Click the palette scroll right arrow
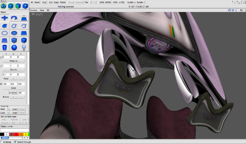This screenshot has height=144, width=246. click(x=28, y=138)
